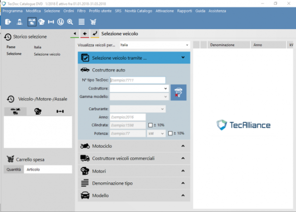Select the engine tab icon in history panel
The height and width of the screenshot is (212, 296).
38,111
